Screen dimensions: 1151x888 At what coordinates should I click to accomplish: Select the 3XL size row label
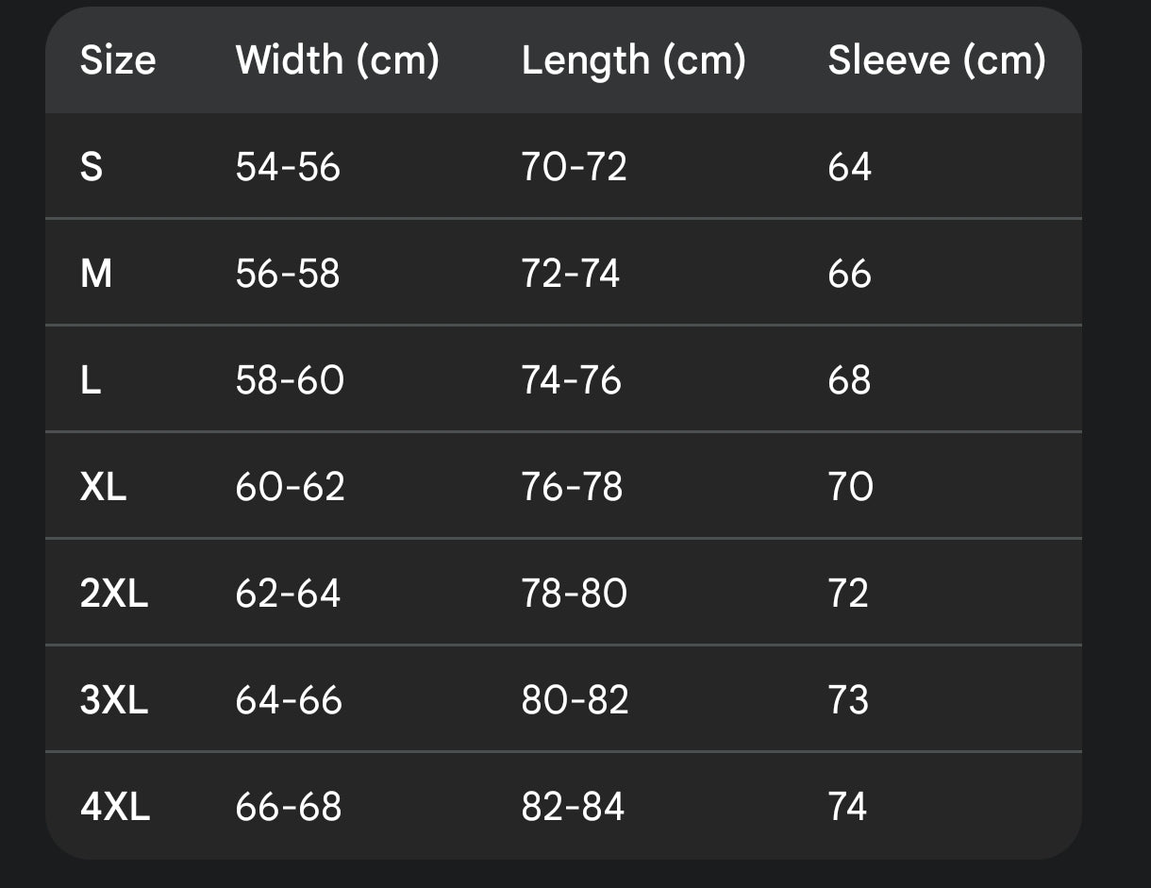pos(114,701)
